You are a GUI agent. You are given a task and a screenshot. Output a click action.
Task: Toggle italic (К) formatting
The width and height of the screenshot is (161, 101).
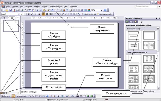click(x=32, y=14)
